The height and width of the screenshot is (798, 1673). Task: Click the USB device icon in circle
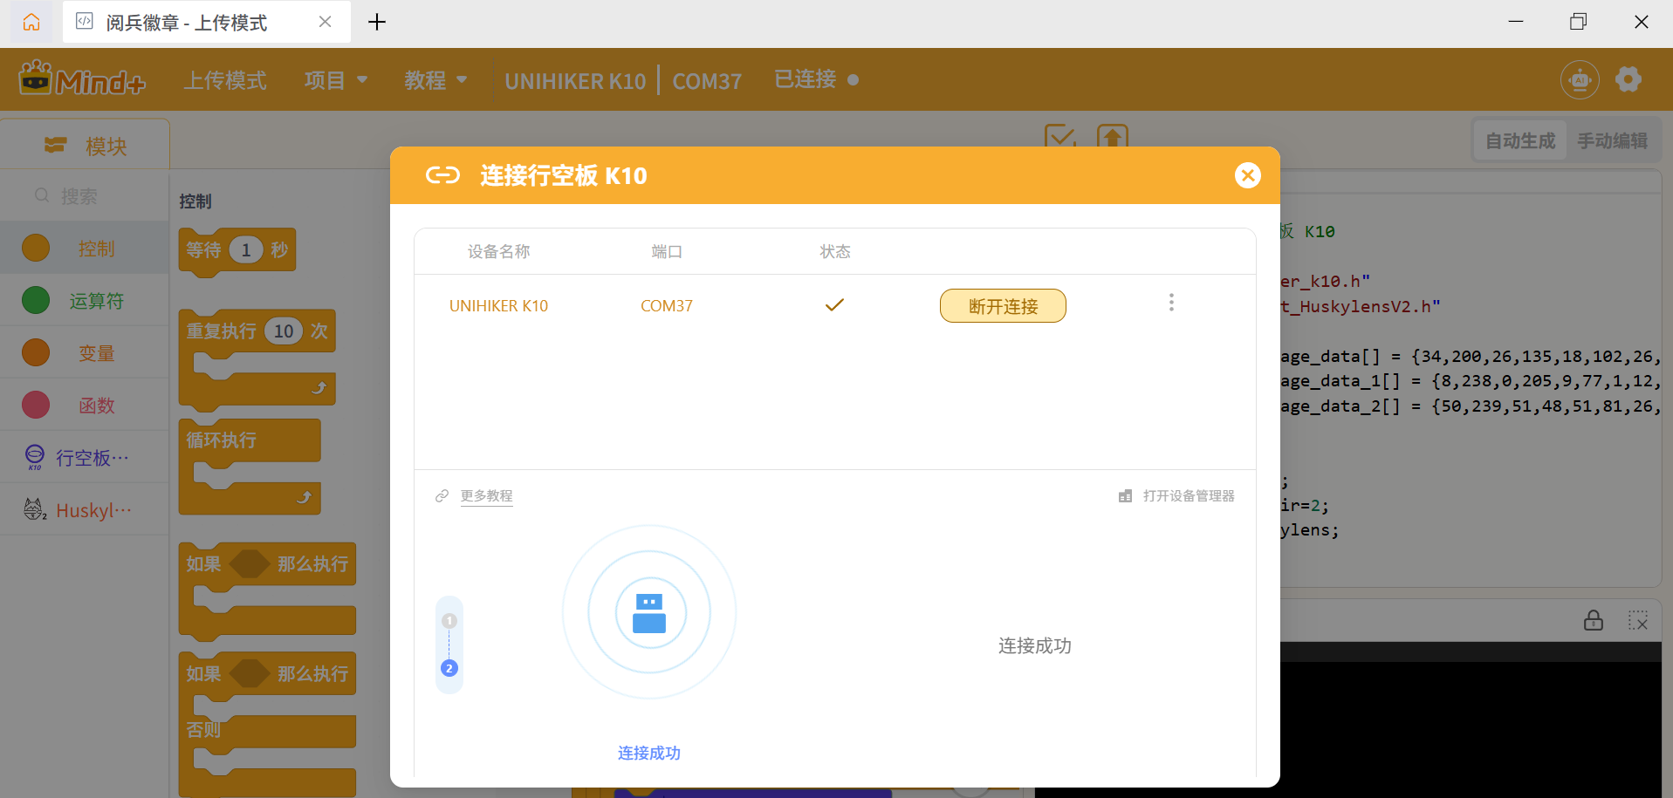tap(649, 613)
